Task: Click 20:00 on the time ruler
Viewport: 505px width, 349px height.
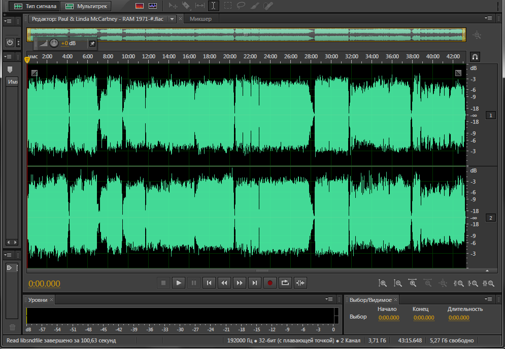Action: (229, 56)
